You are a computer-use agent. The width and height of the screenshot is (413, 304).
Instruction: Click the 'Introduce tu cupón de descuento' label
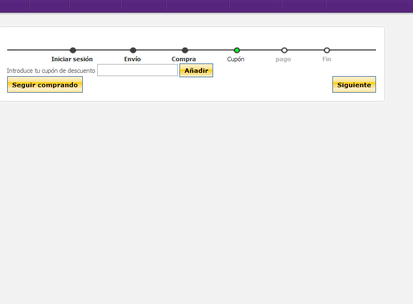(51, 71)
